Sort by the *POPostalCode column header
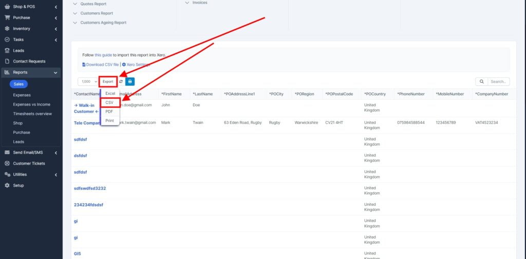 point(339,94)
